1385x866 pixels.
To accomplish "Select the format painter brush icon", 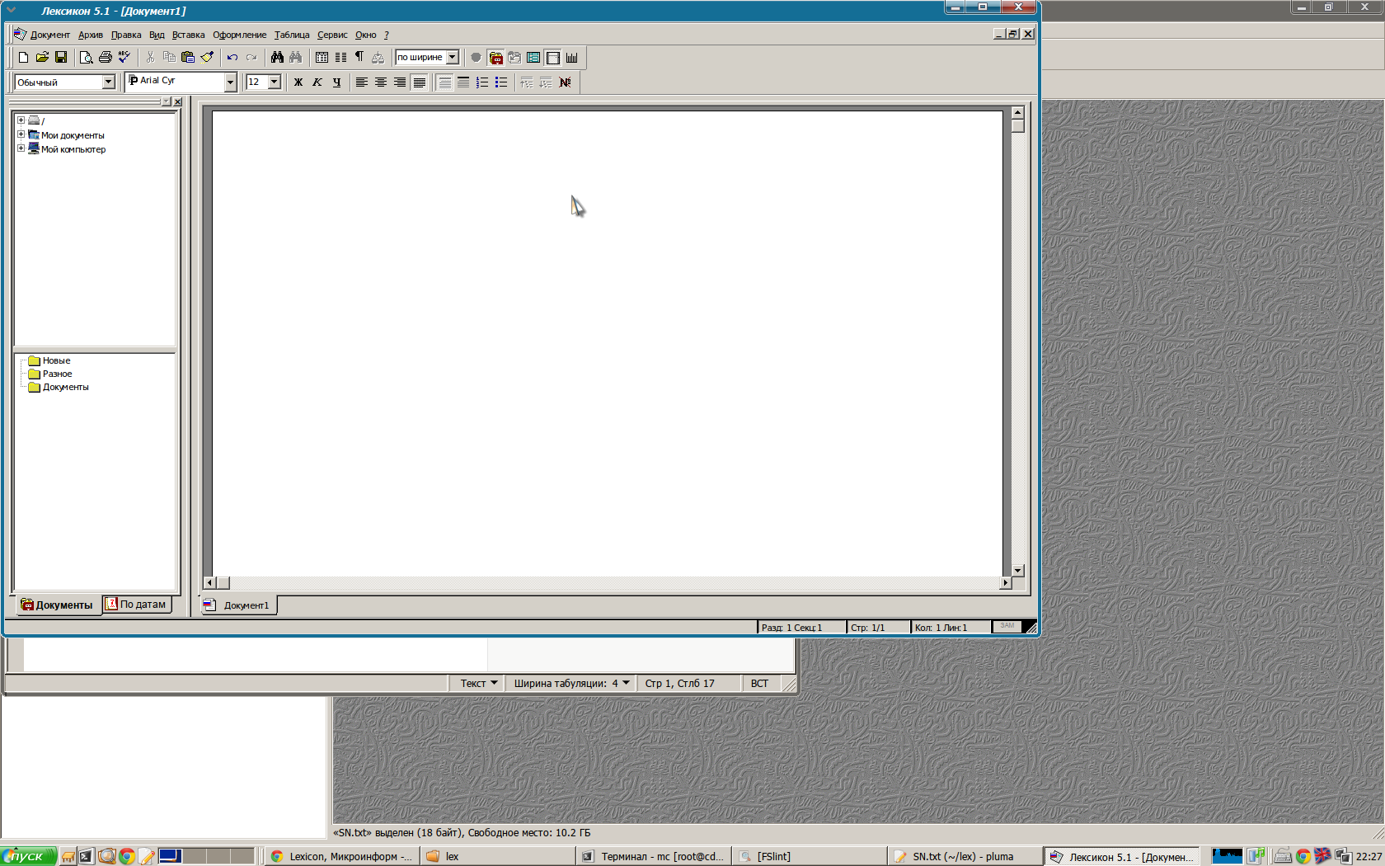I will point(207,58).
